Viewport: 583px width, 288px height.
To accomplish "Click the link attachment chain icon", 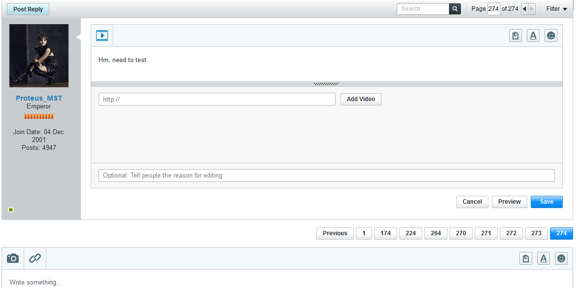I will [x=34, y=258].
